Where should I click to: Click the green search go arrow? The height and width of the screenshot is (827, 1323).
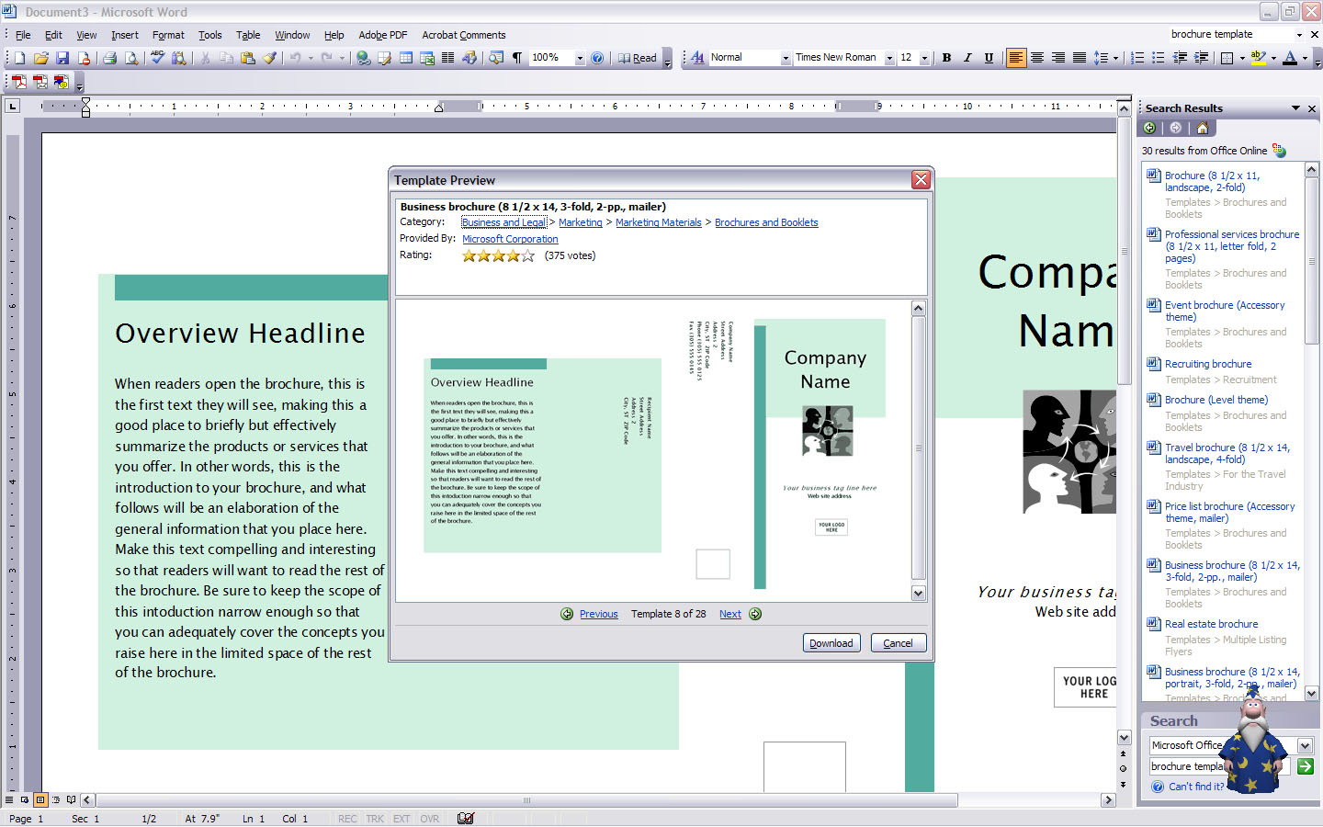coord(1305,766)
